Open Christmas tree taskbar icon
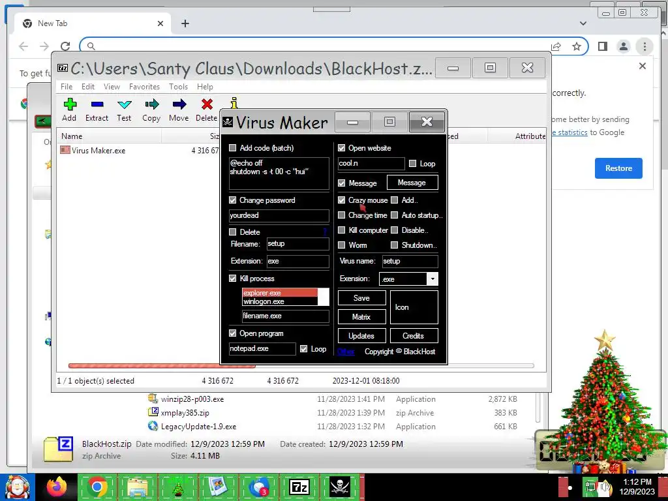668x501 pixels. (x=177, y=487)
